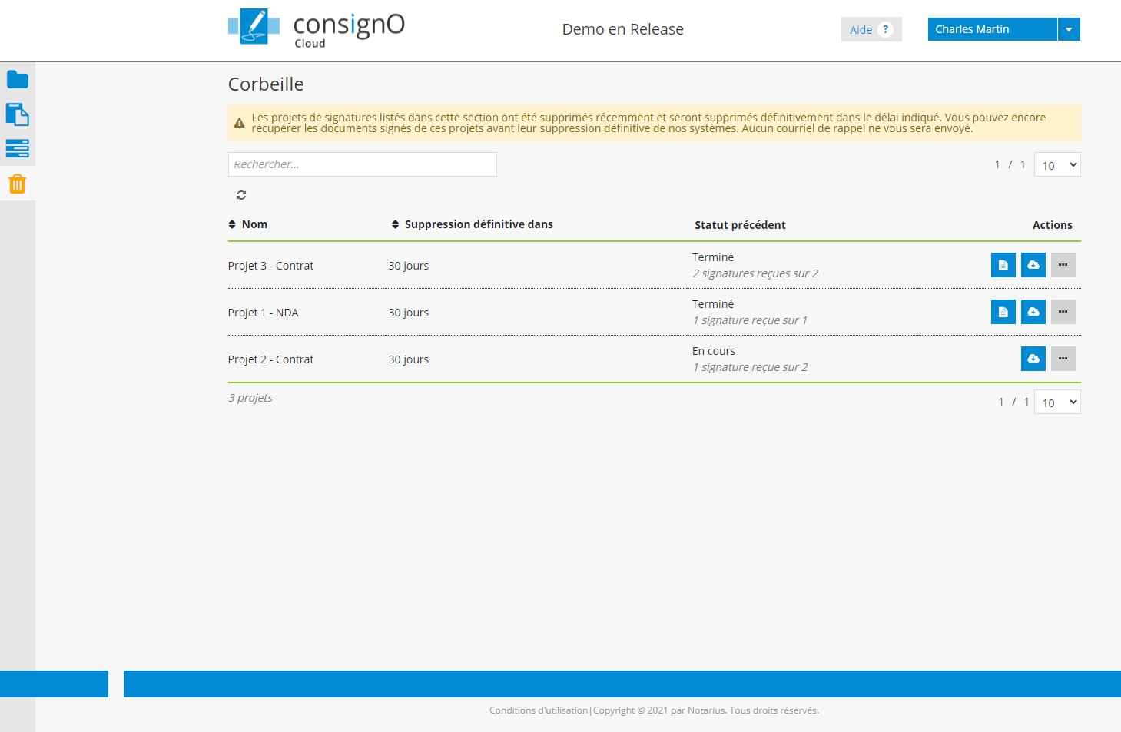Download Projet 3 - Contrat via the cloud icon
Image resolution: width=1121 pixels, height=732 pixels.
coord(1033,265)
